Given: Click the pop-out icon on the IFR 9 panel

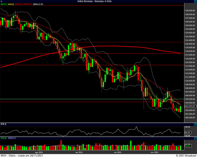Looking at the screenshot, I should [x=195, y=125].
